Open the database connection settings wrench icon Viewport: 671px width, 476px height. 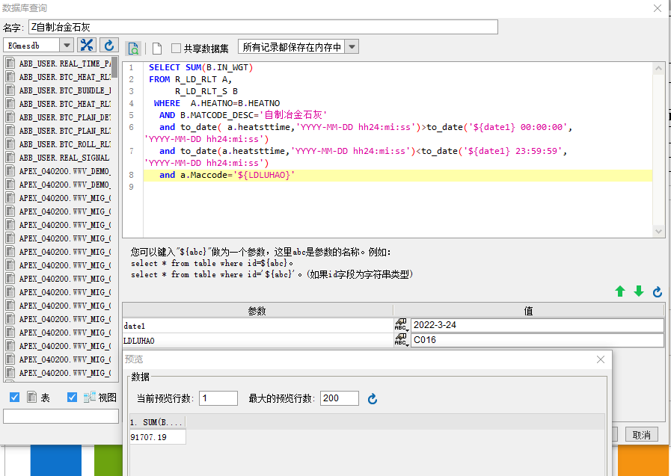pos(87,45)
